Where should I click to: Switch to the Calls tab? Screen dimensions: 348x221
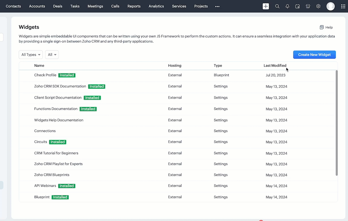click(115, 6)
